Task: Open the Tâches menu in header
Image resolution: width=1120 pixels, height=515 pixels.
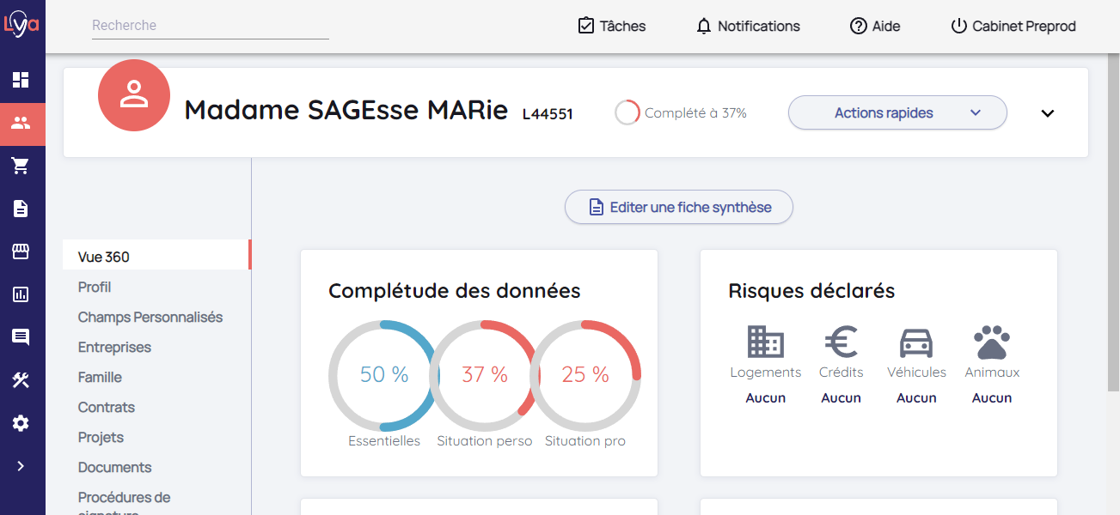Action: pos(612,26)
